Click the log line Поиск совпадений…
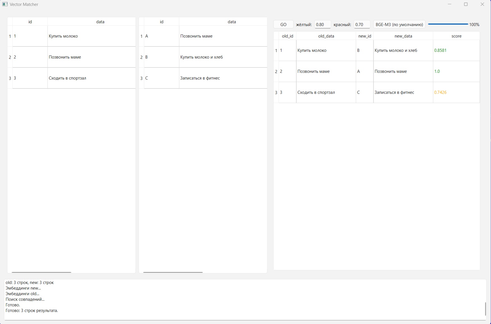Viewport: 491px width, 324px height. coord(25,299)
